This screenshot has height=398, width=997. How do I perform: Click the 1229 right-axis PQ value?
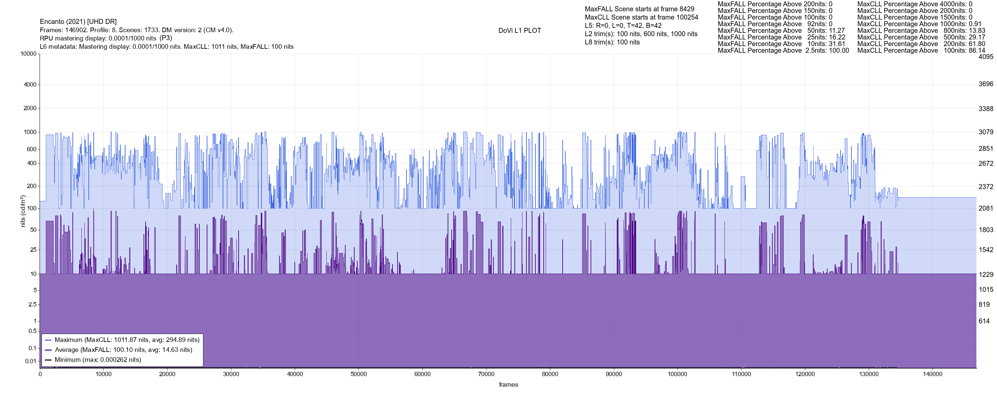[986, 275]
